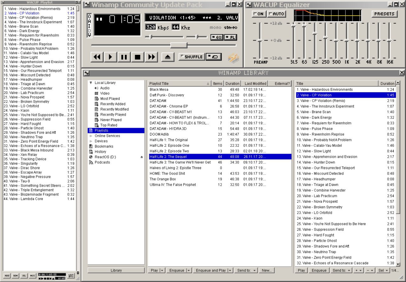Click the mini eject icon in playlist editor
The width and height of the screenshot is (406, 282).
53,279
